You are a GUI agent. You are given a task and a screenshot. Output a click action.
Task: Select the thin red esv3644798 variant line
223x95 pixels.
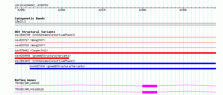116,37
